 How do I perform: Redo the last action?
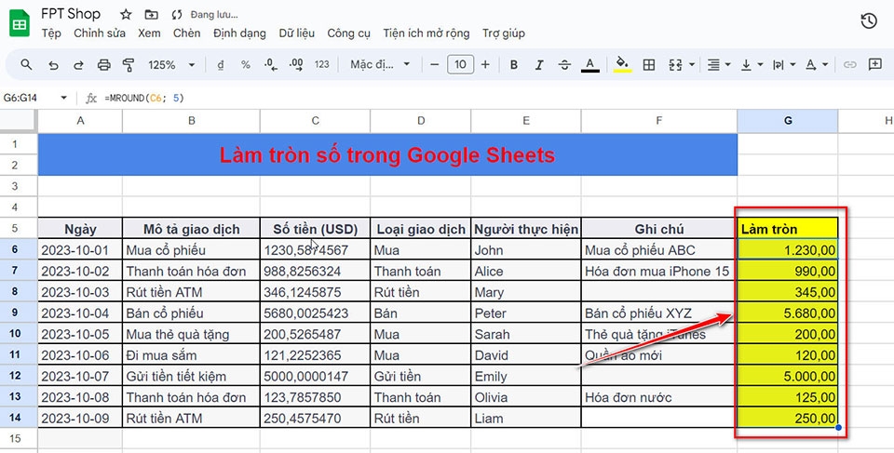click(x=78, y=65)
